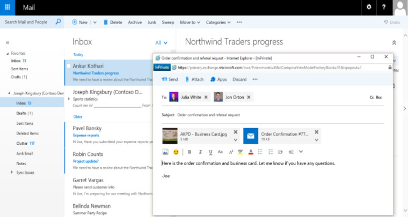Expand Order Confirmation attachment options
Image resolution: width=408 pixels, height=217 pixels.
click(x=316, y=140)
